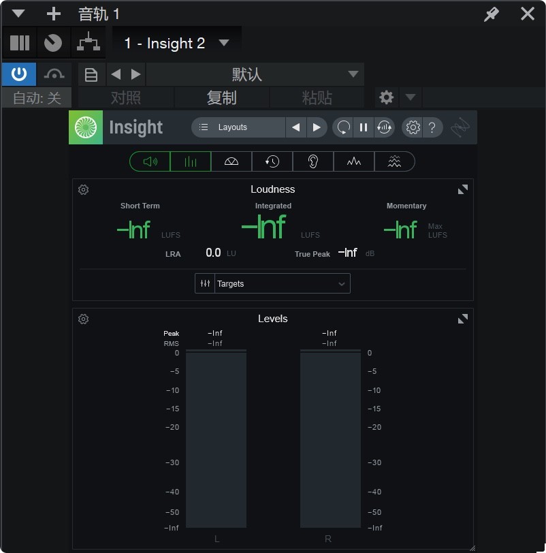546x553 pixels.
Task: Expand the 默认 preset dropdown
Action: pos(353,74)
